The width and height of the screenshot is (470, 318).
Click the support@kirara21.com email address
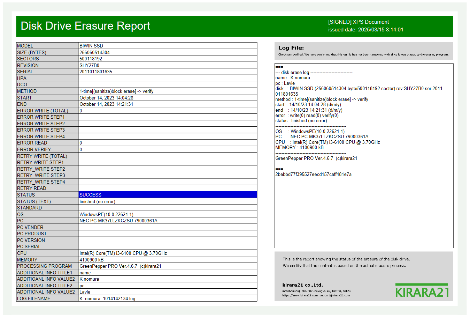pyautogui.click(x=335, y=295)
